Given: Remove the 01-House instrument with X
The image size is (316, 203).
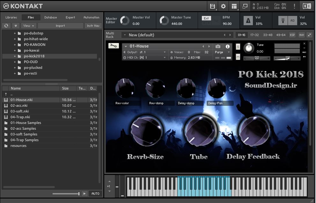Looking at the screenshot, I should [x=304, y=43].
